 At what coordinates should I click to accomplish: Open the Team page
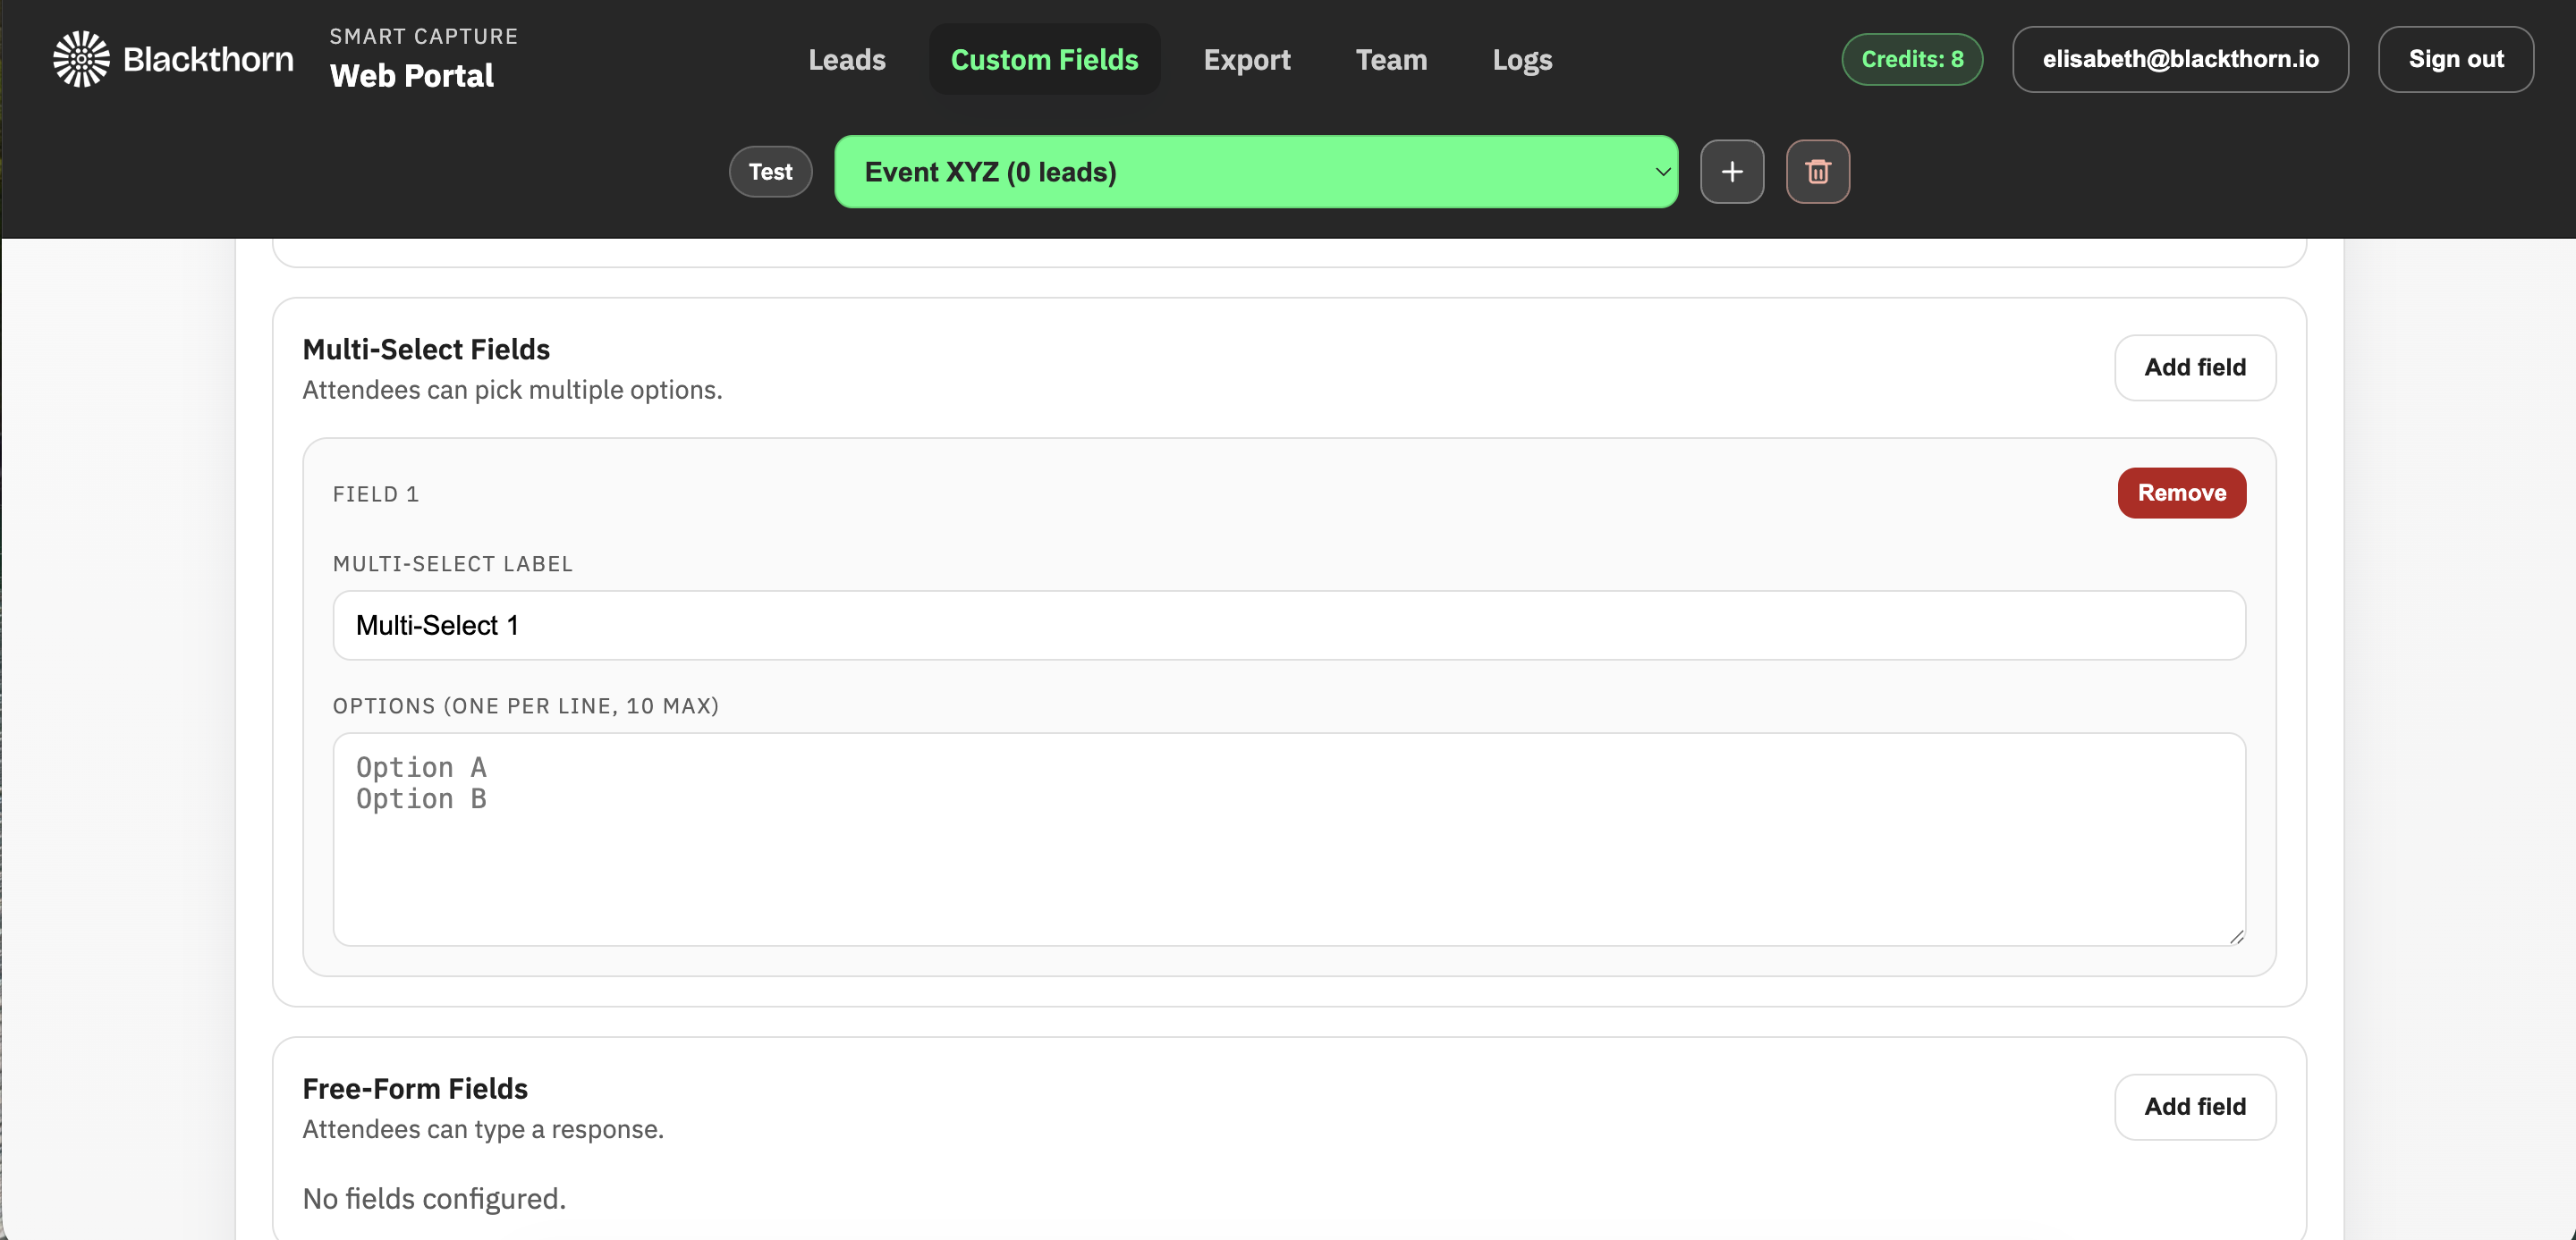(1391, 60)
